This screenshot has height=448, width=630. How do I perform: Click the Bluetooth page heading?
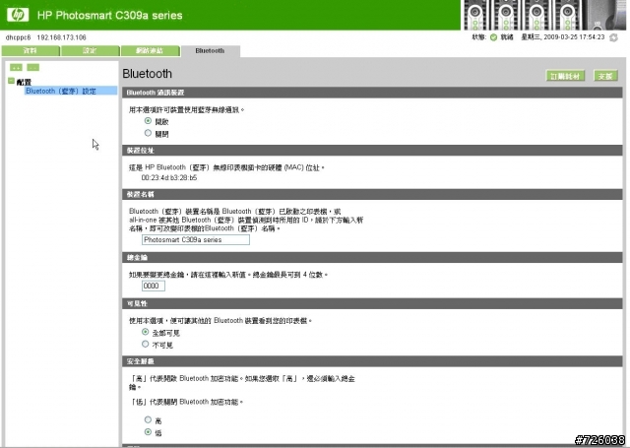click(x=147, y=74)
